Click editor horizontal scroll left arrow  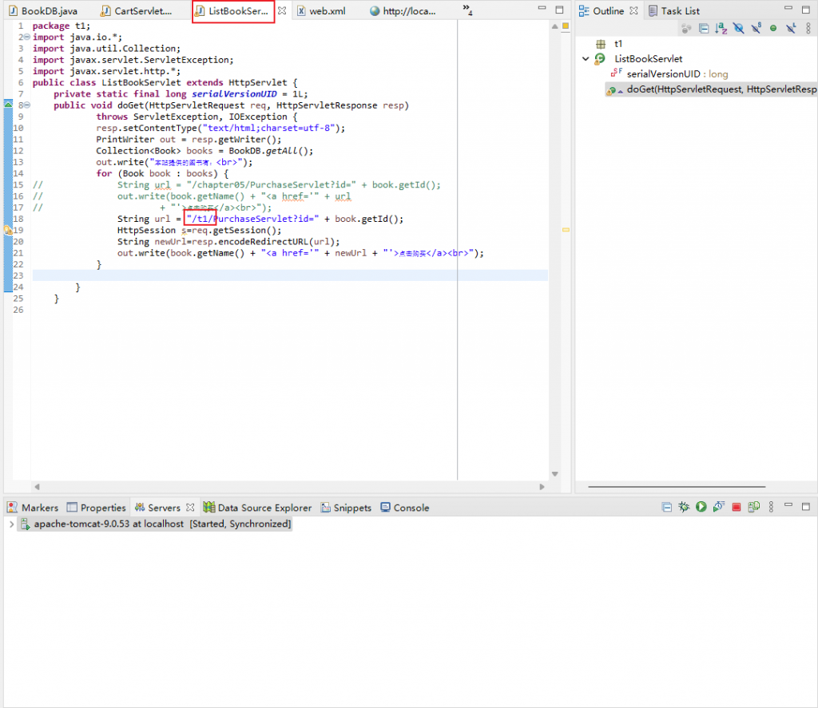coord(37,487)
